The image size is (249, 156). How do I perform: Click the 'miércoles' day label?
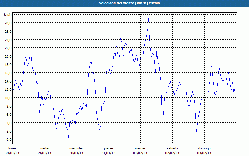[76, 148]
